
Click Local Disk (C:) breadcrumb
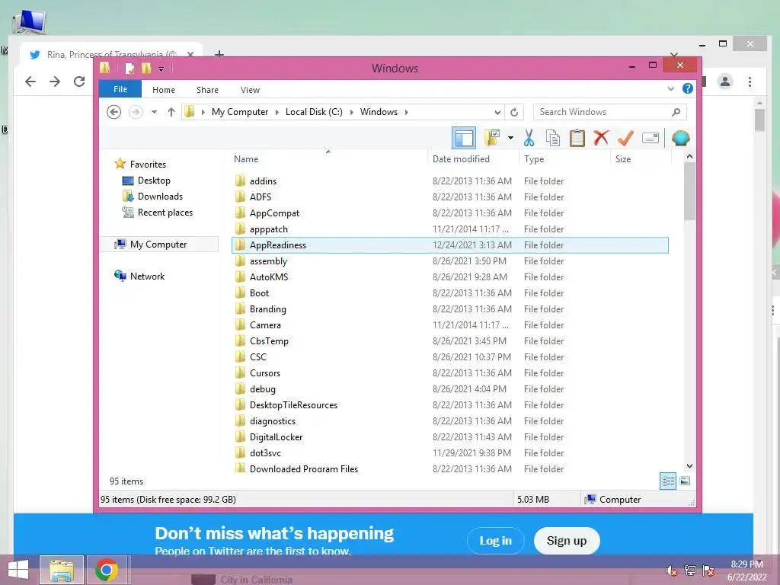(314, 112)
